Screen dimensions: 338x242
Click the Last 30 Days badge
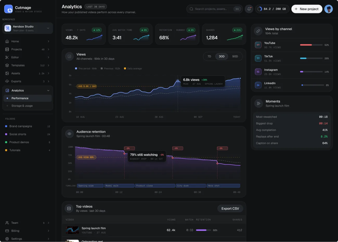(96, 7)
